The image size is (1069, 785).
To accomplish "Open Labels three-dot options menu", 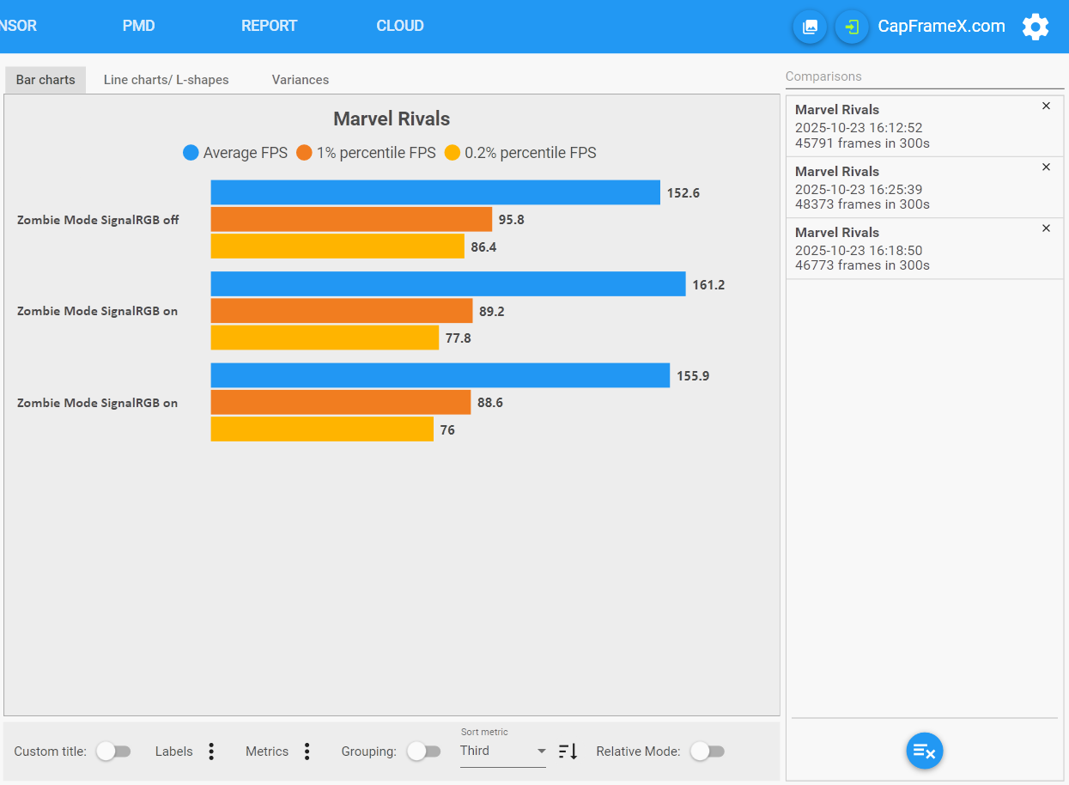I will [211, 752].
